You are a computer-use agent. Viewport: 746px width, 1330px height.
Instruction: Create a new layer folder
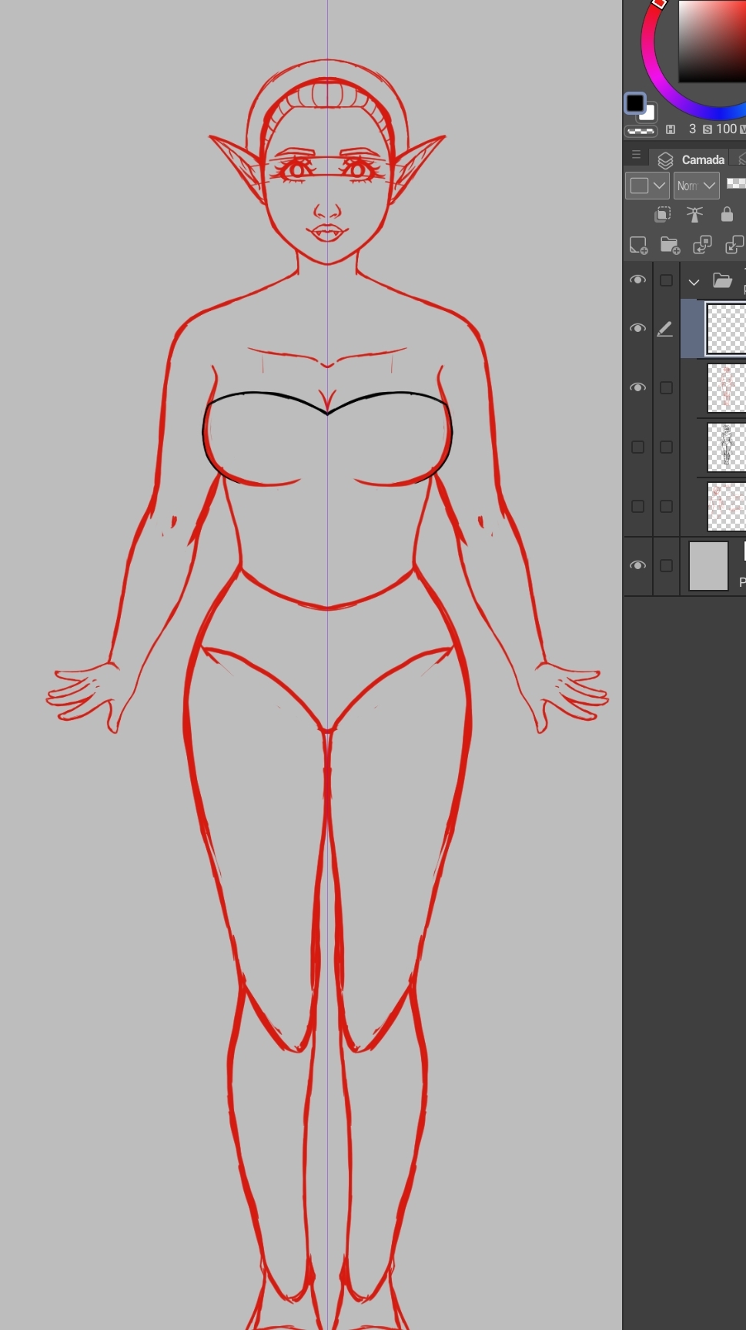(670, 246)
